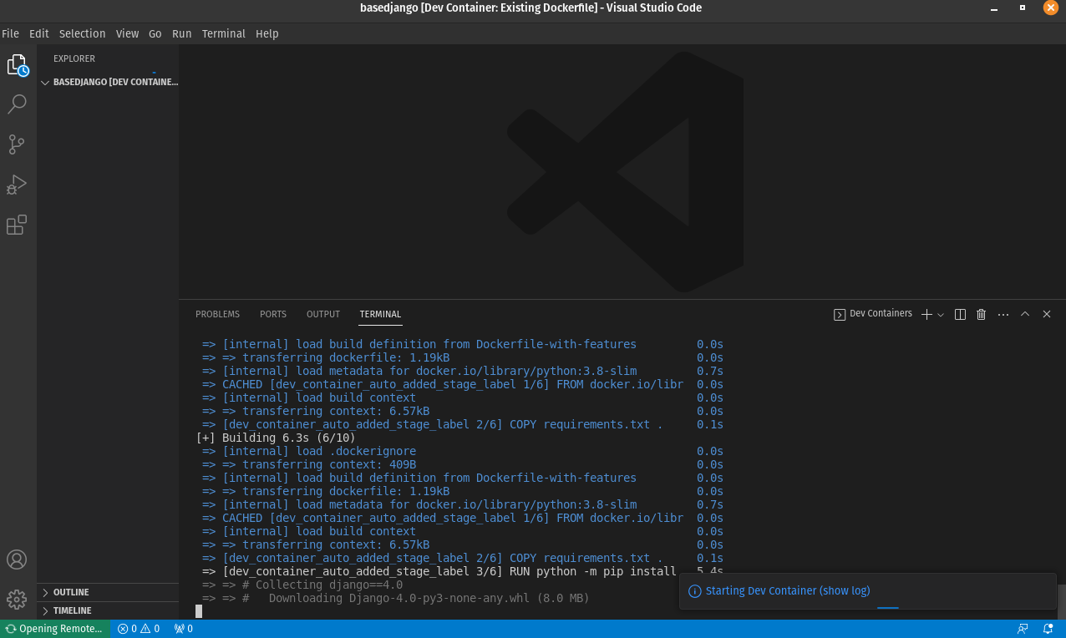1066x638 pixels.
Task: Open the launch profile dropdown arrow next to plus
Action: click(x=941, y=315)
